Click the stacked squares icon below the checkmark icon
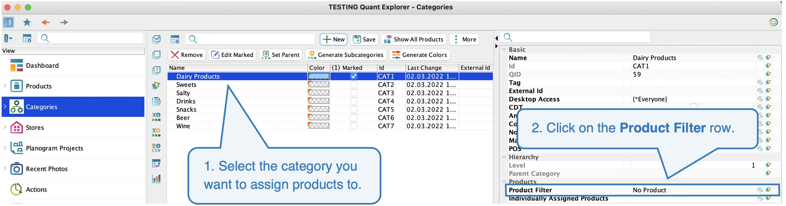 tap(156, 55)
